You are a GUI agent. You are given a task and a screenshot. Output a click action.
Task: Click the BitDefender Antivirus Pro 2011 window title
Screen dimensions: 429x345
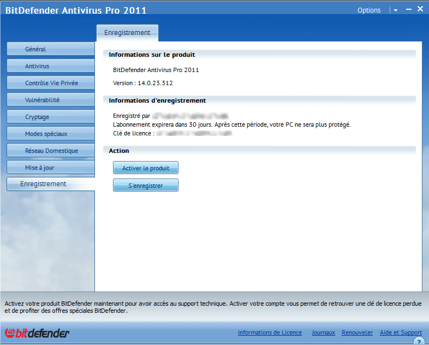coord(76,10)
